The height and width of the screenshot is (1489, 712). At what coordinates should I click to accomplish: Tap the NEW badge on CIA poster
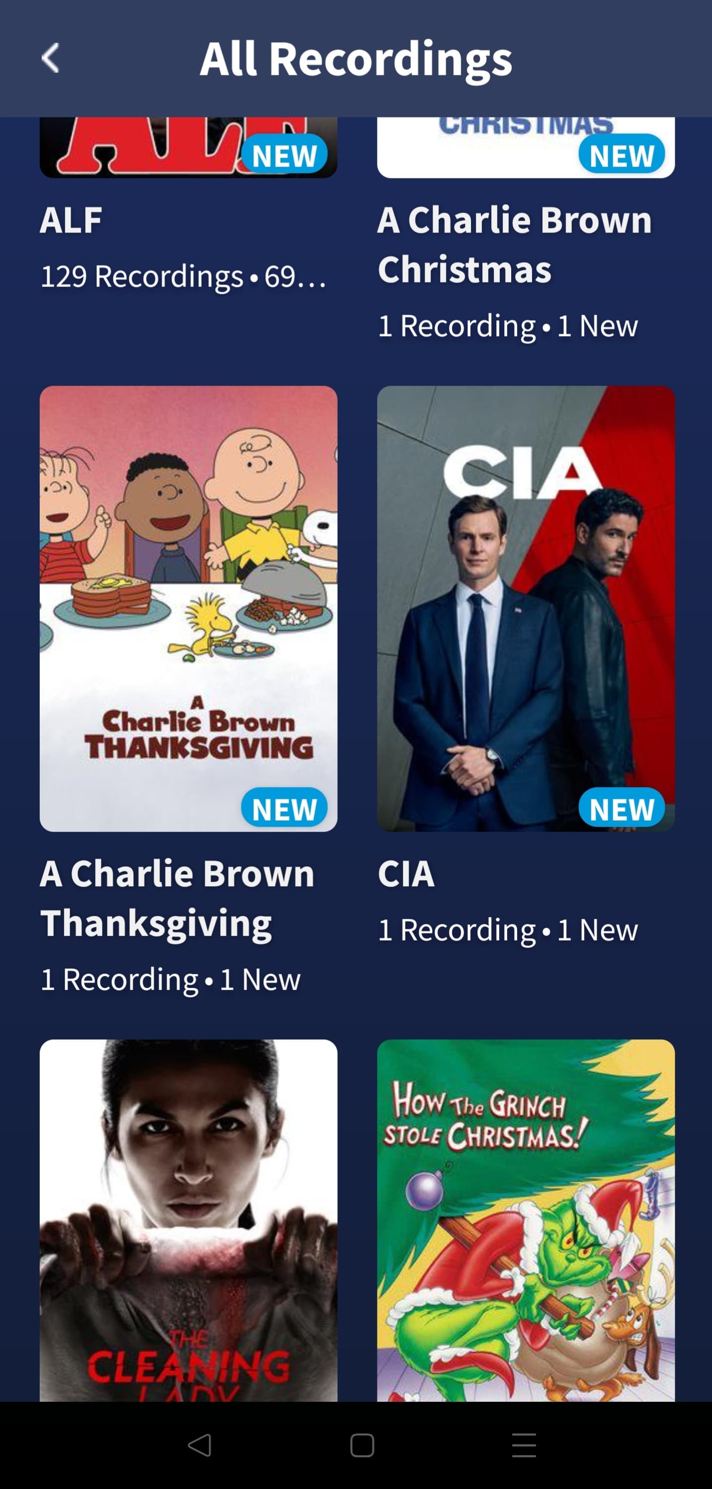point(622,807)
